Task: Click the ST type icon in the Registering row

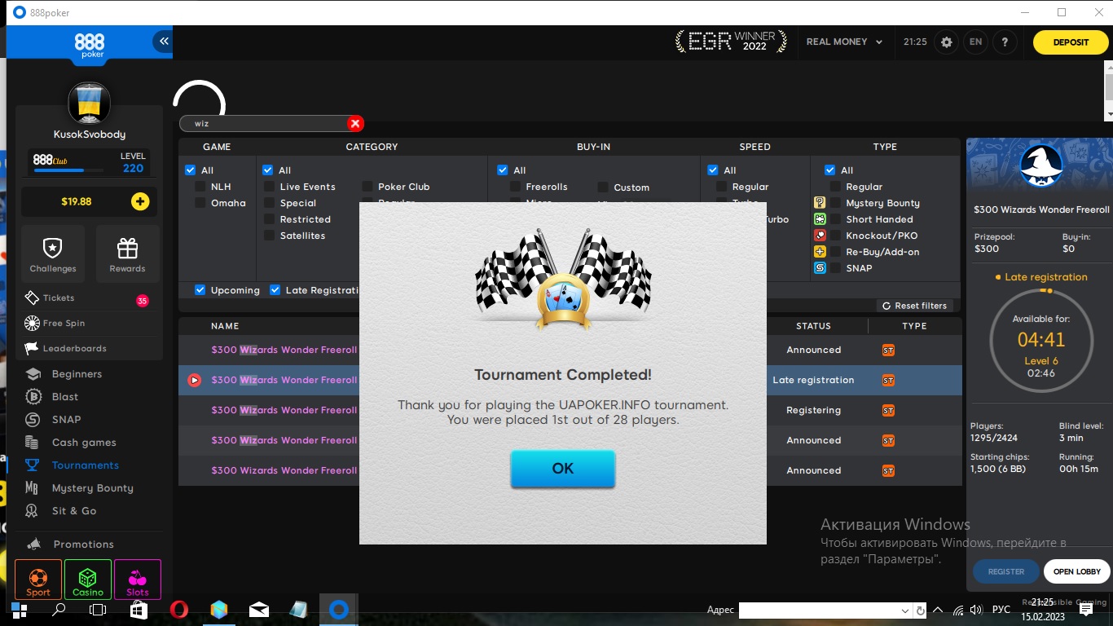Action: pos(888,410)
